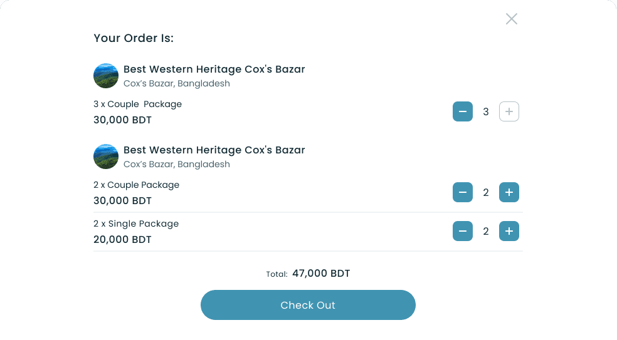Screen dimensions: 617x340
Task: Click the 20,000 BDT price
Action: [x=122, y=239]
